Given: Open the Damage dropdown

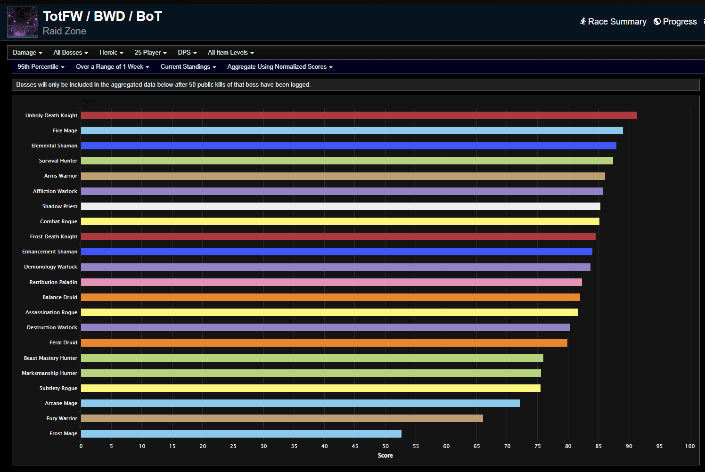Looking at the screenshot, I should [27, 53].
